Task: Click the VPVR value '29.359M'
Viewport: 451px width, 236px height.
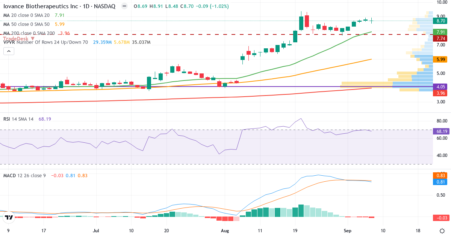Action: (102, 42)
